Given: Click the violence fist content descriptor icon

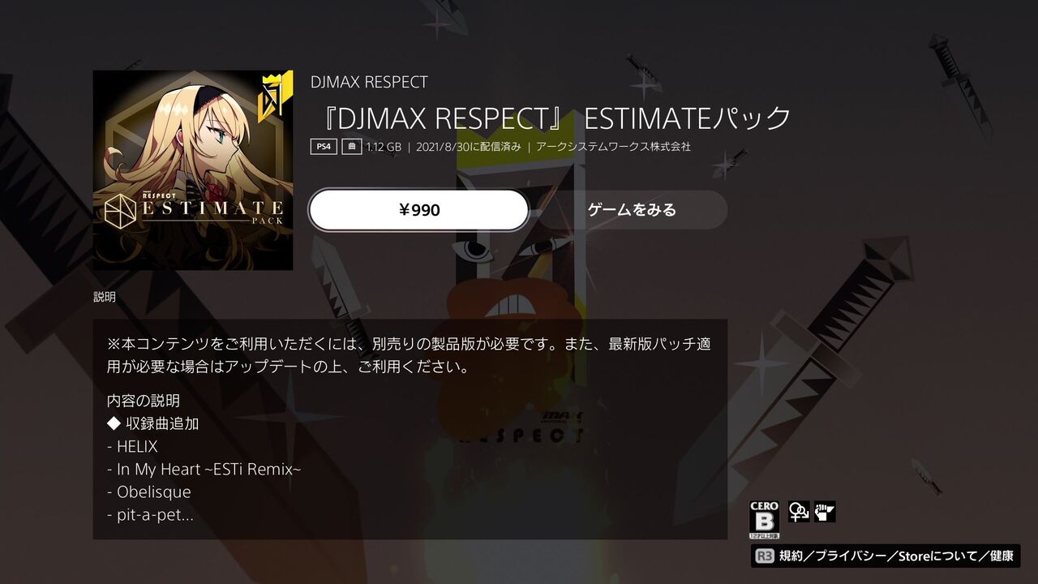Looking at the screenshot, I should pos(825,512).
